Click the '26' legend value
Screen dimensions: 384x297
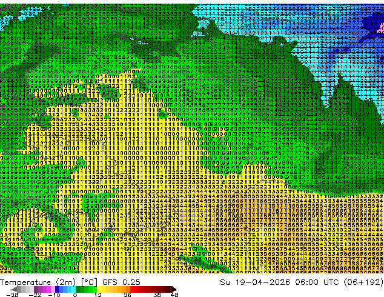127,295
